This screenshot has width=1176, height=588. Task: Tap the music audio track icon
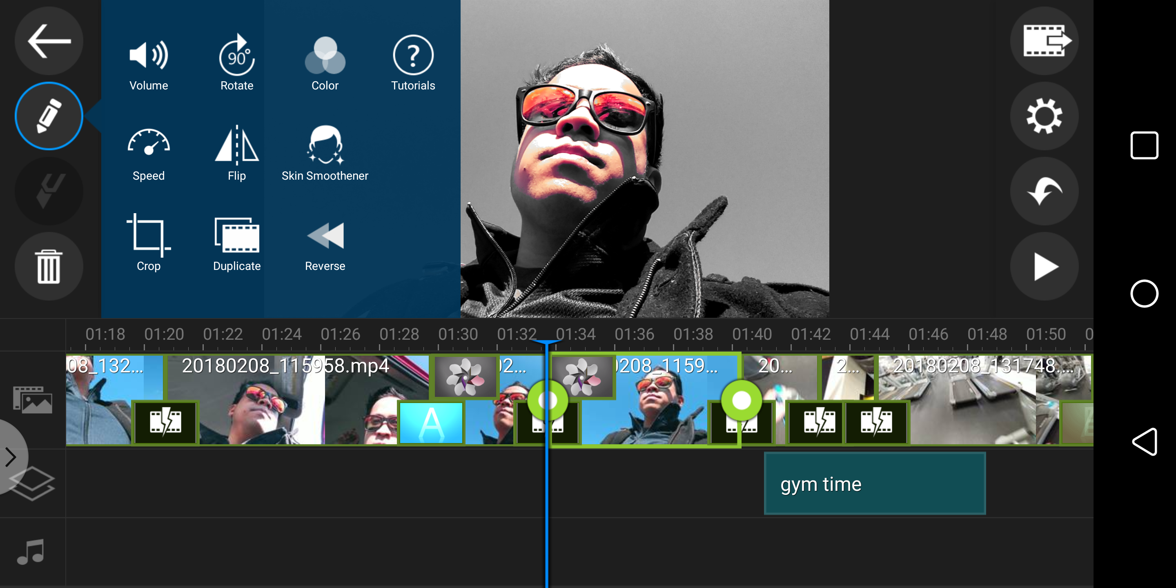31,552
